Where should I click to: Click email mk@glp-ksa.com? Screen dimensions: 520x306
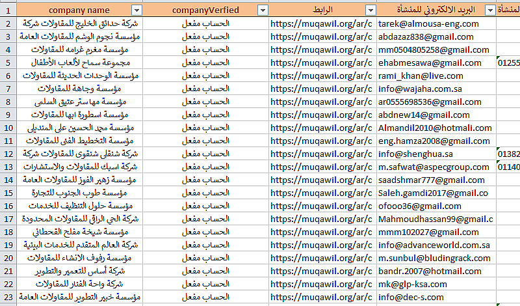(x=413, y=284)
